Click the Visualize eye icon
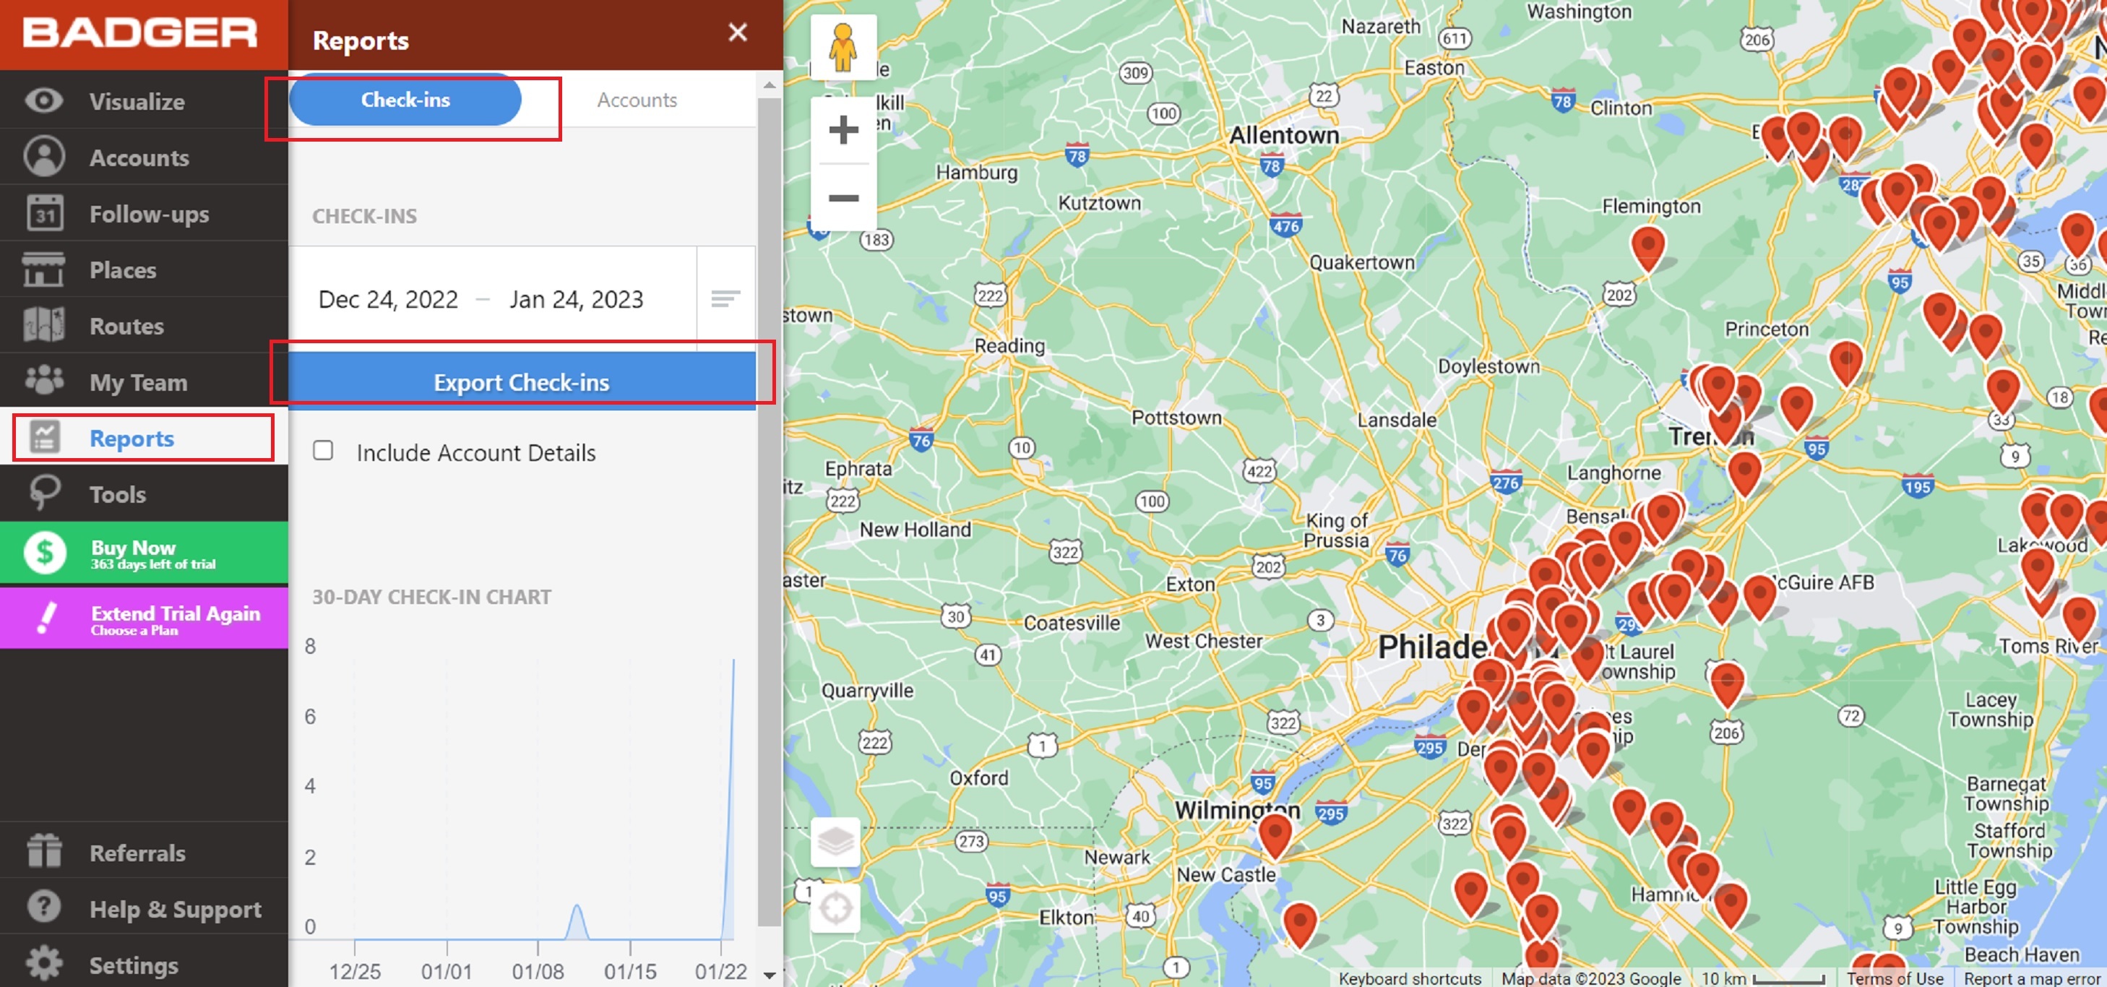 click(43, 100)
